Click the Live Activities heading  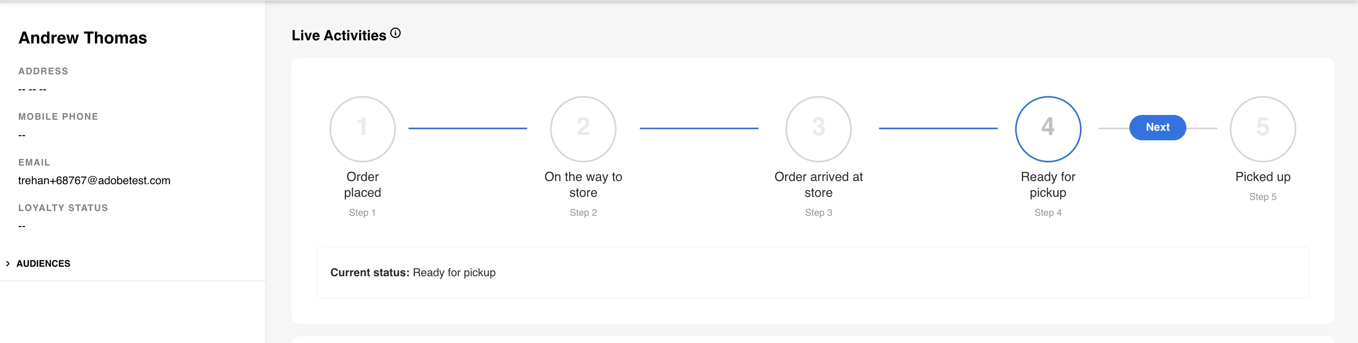click(339, 35)
